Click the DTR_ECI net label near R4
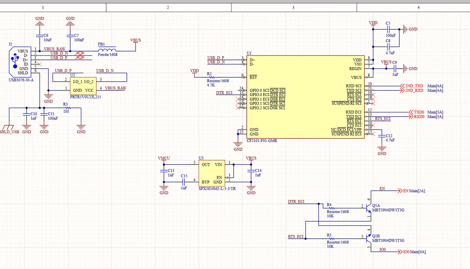The width and height of the screenshot is (470, 269). point(296,201)
